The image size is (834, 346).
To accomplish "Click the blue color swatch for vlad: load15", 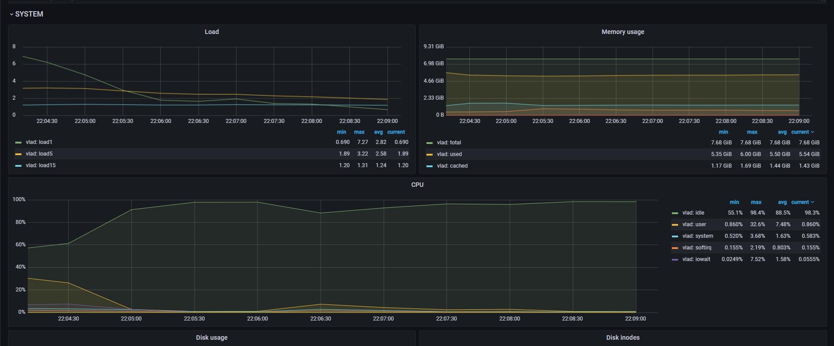I will coord(18,166).
